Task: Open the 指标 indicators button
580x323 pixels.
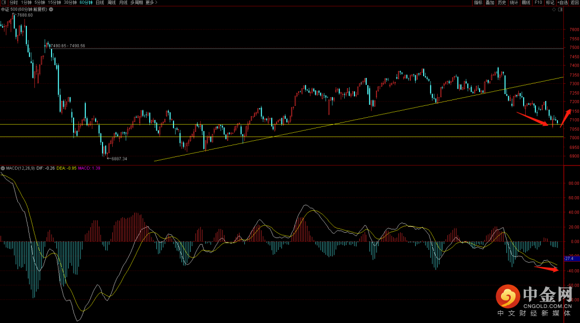Action: coord(479,3)
